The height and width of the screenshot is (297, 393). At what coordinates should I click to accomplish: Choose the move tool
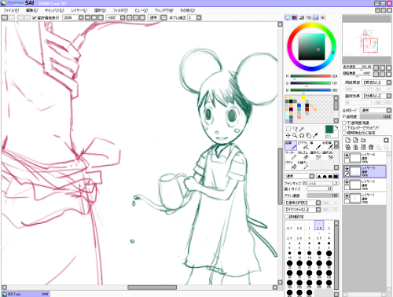(x=288, y=135)
